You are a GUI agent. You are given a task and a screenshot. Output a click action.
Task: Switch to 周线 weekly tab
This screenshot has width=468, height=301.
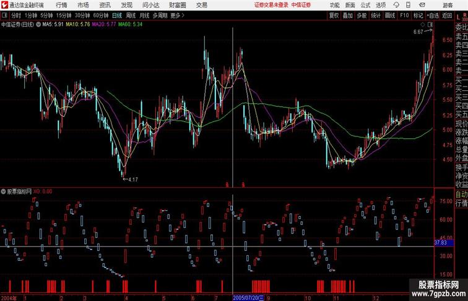coord(131,15)
